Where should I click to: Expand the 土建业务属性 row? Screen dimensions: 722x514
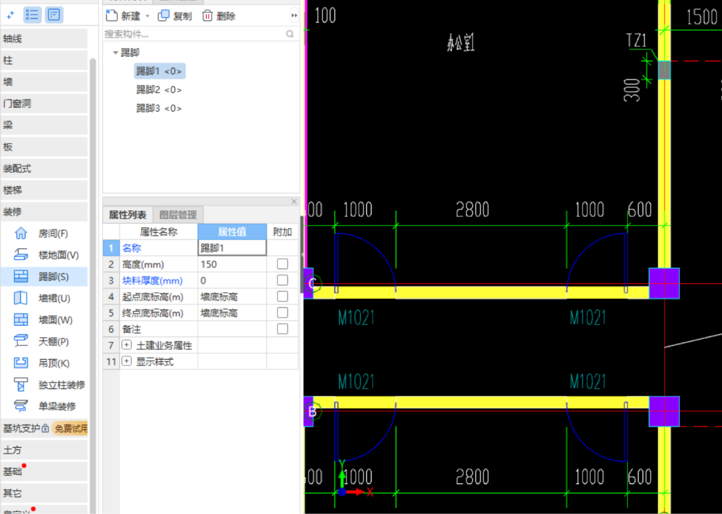126,345
